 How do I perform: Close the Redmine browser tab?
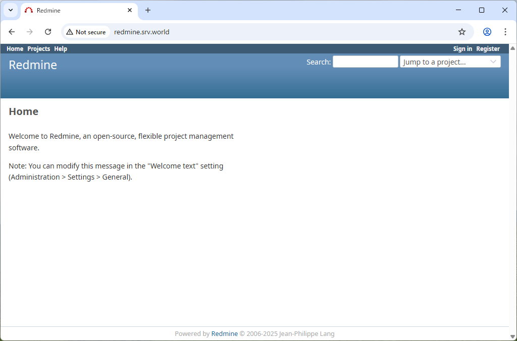click(x=130, y=10)
